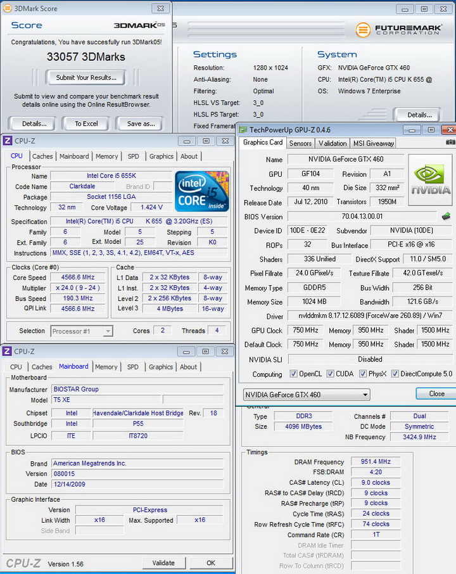Click the Bus Speed value 190.3 MHz
This screenshot has height=574, width=456.
pyautogui.click(x=78, y=298)
